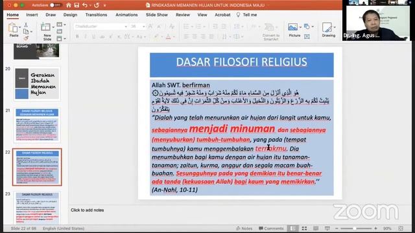Expand the Paste options dropdown arrow
This screenshot has height=233, width=415.
[x=19, y=27]
